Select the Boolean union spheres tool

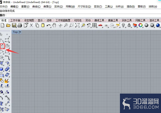coord(7,69)
